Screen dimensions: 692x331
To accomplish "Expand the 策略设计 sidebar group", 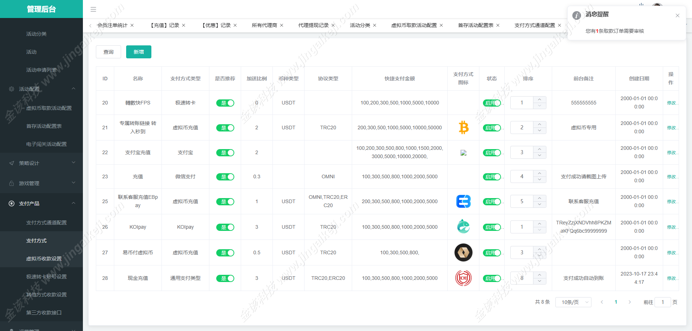I will (74, 163).
